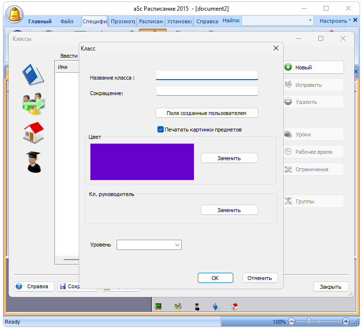Open Поля созданные пользователем button
This screenshot has height=329, width=363.
coord(207,113)
